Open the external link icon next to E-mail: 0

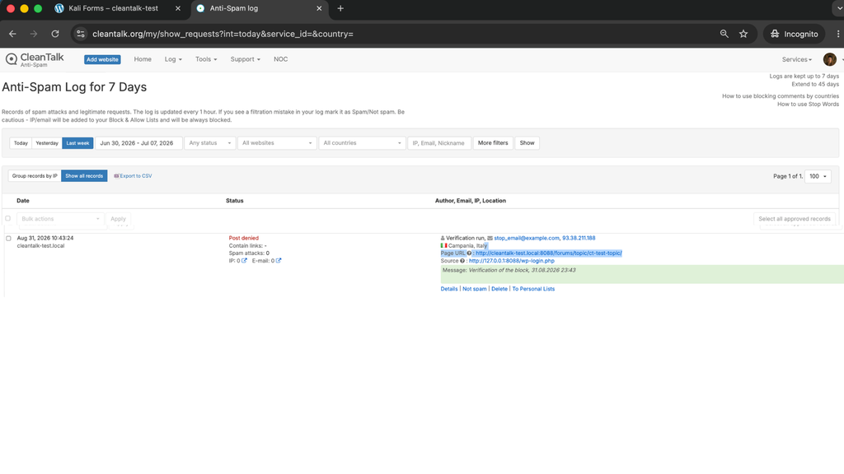[x=279, y=261]
